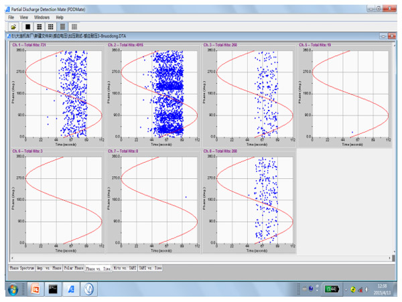Open the round waveform app in taskbar
This screenshot has height=302, width=402.
pyautogui.click(x=89, y=289)
